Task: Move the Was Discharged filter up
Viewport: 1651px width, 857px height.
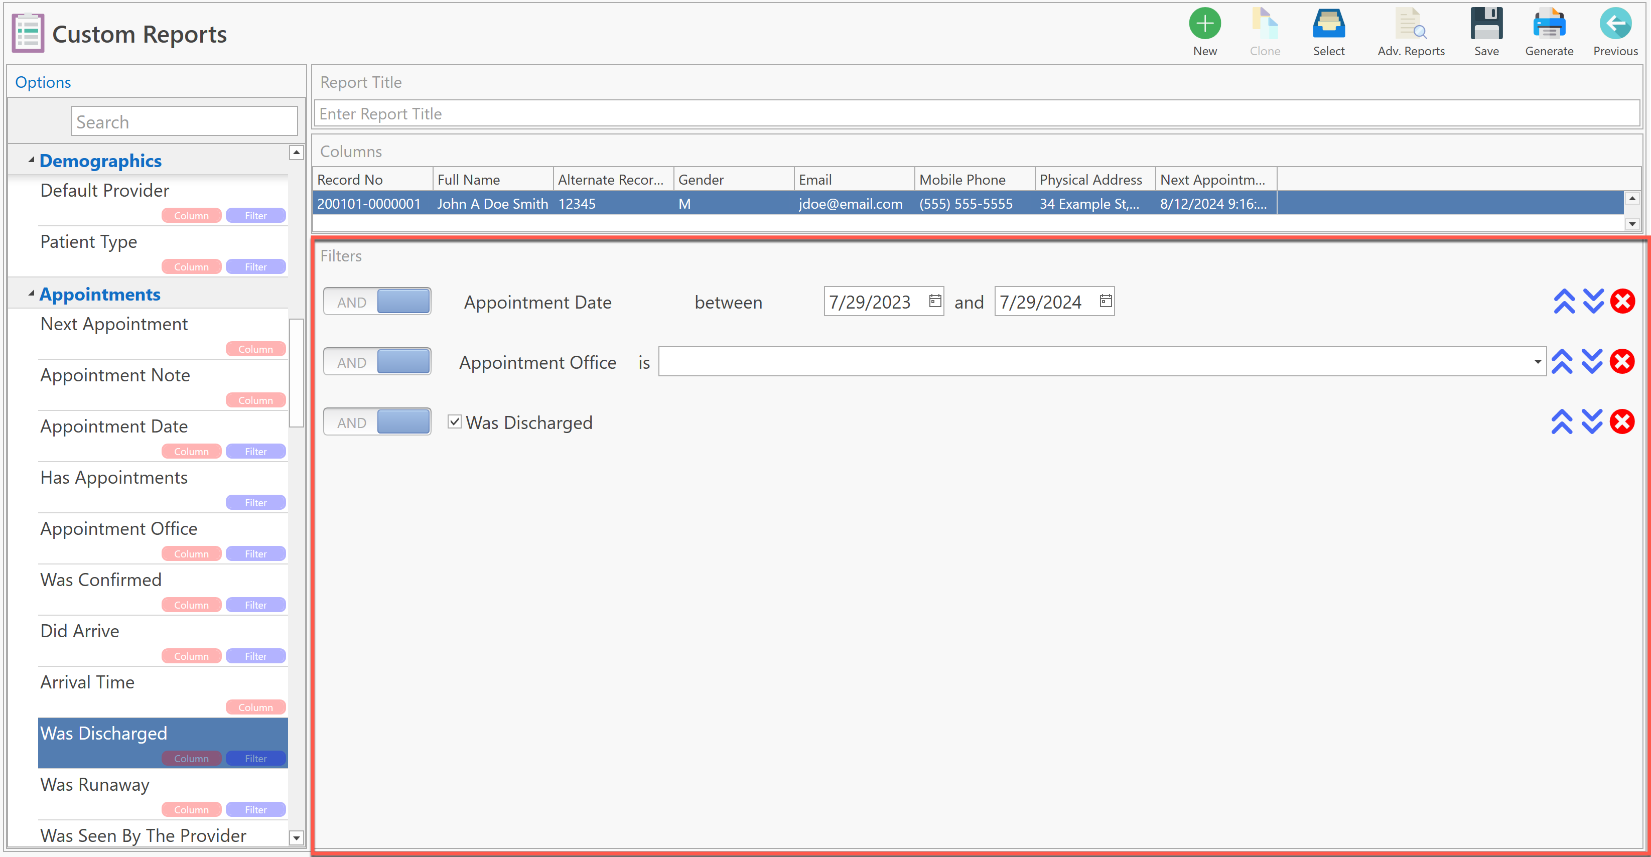Action: 1561,422
